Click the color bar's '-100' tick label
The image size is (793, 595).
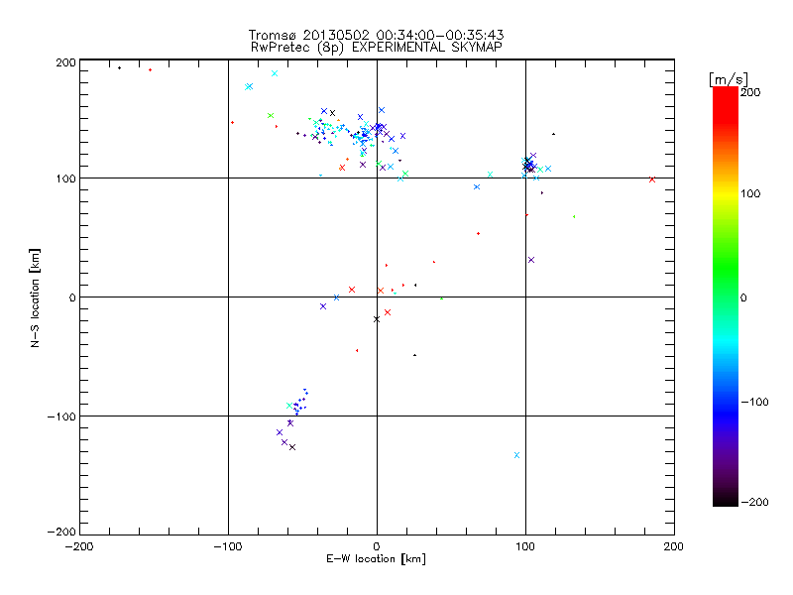[x=754, y=403]
